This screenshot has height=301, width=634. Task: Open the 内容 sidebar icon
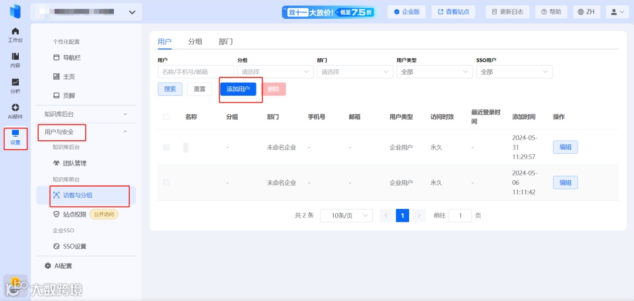tap(15, 60)
